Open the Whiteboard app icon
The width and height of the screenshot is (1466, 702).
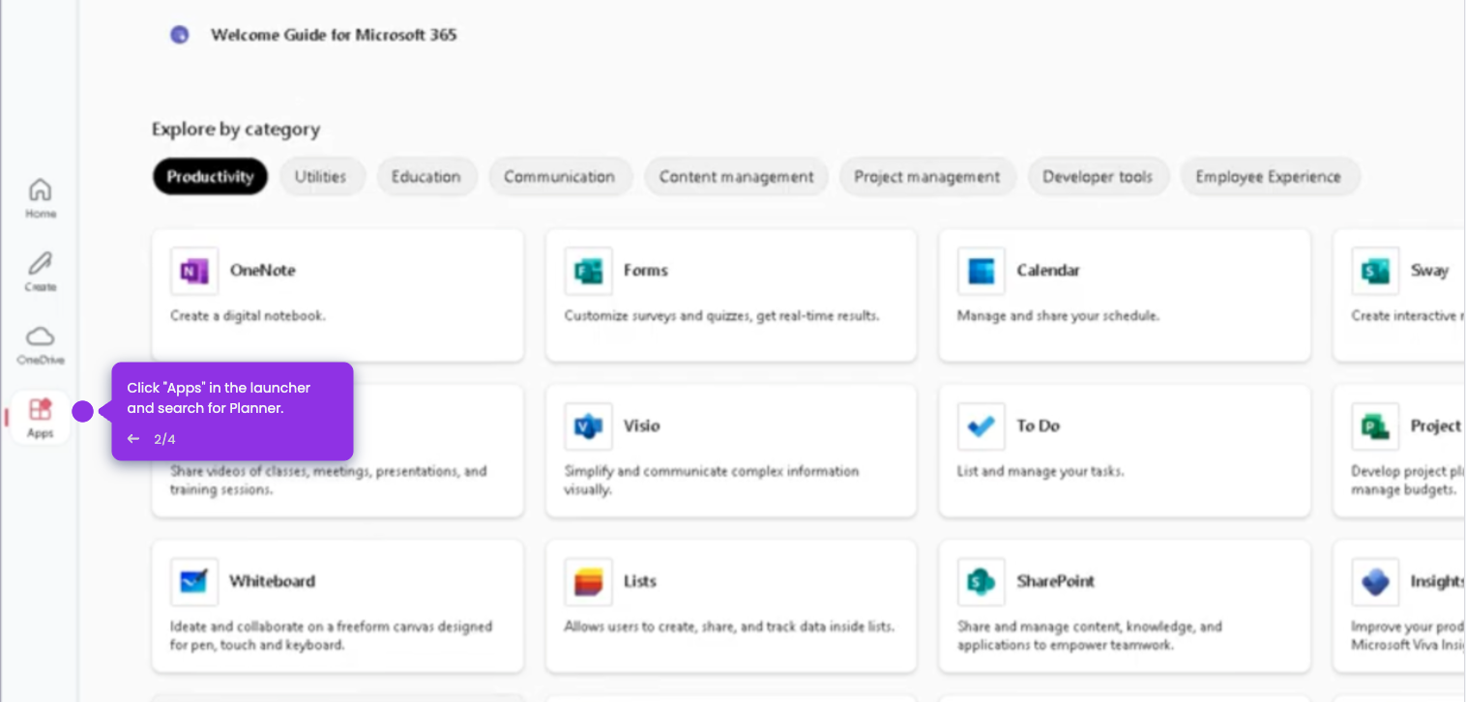pos(194,582)
